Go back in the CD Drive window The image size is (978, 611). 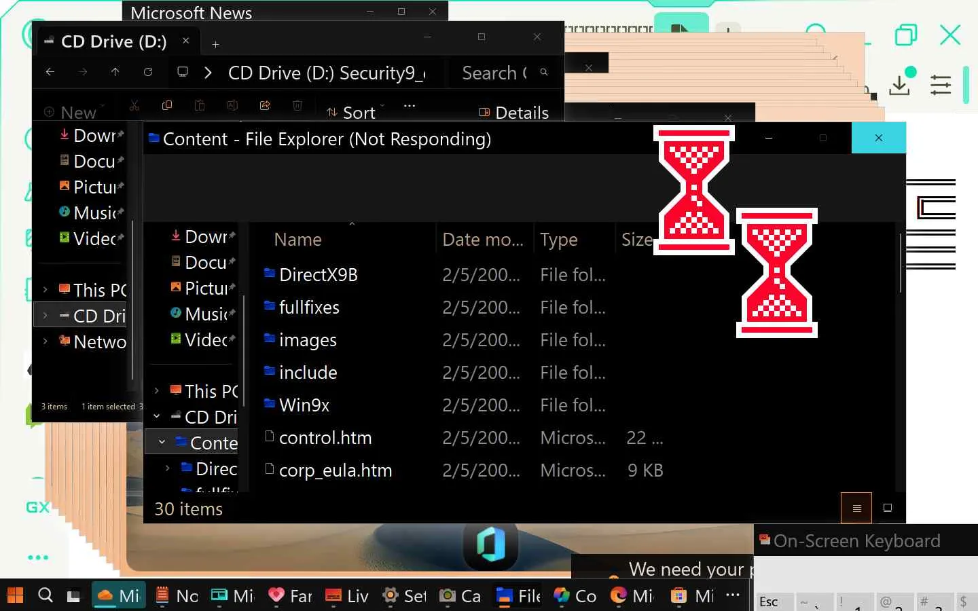click(x=50, y=72)
